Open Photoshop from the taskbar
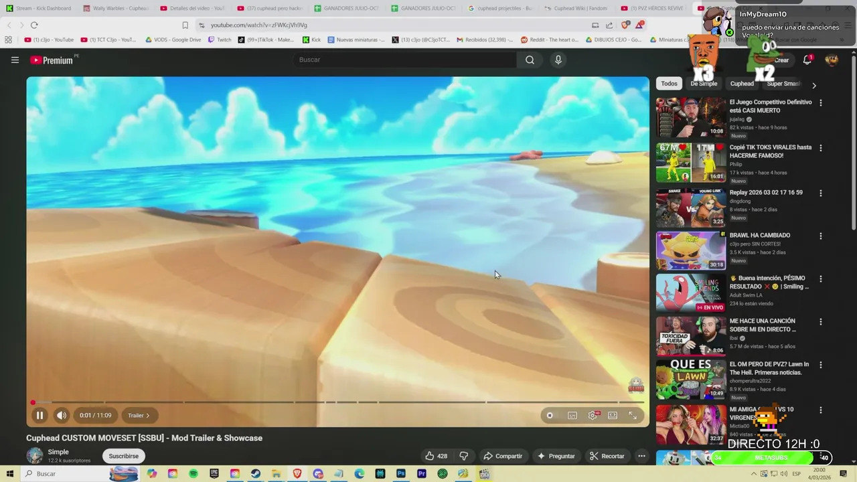The image size is (857, 482). click(401, 474)
